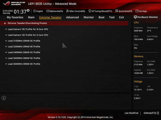This screenshot has width=161, height=120.
Task: Click the Ratio value 30x
Action: tap(136, 48)
